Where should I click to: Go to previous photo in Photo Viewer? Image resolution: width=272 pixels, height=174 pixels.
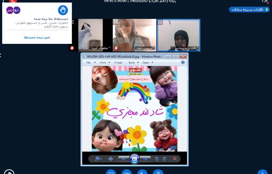coord(124,158)
